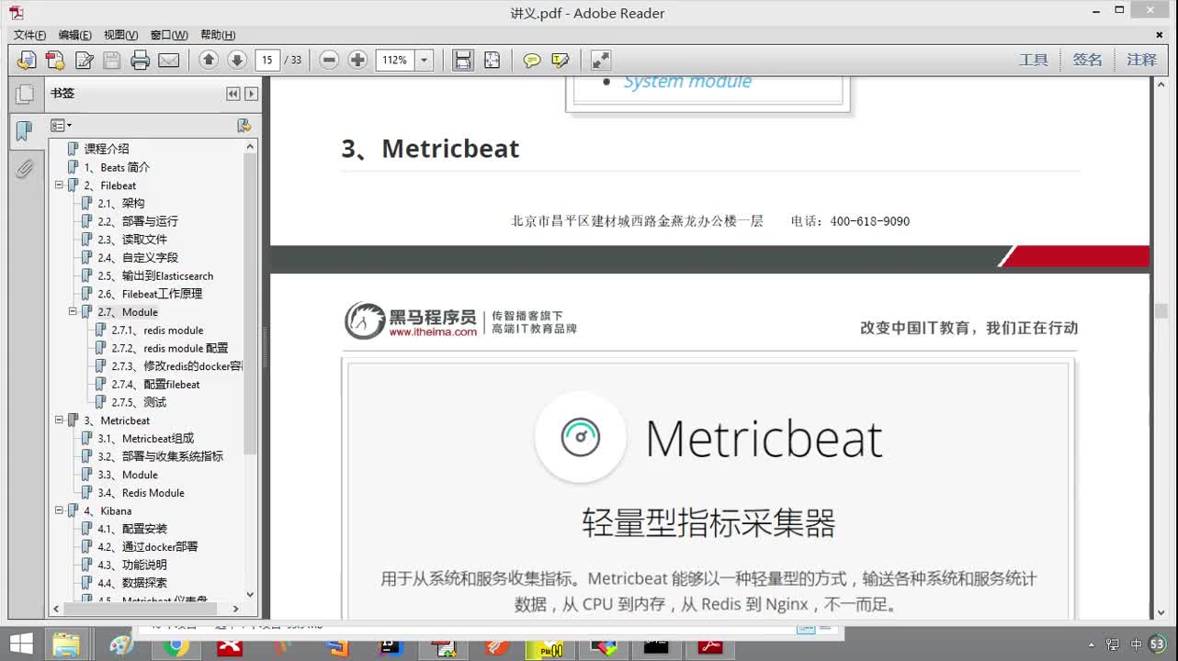Add a sticky note comment
The width and height of the screenshot is (1178, 661).
[532, 61]
